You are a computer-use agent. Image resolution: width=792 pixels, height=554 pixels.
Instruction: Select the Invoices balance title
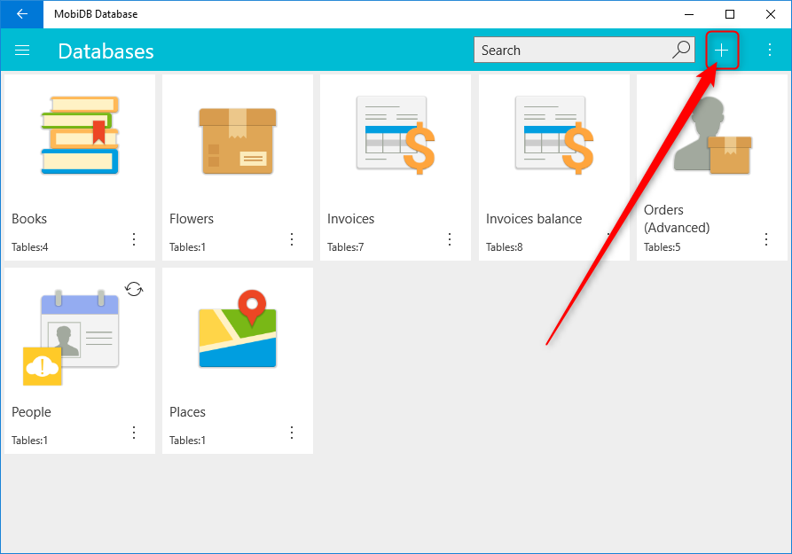tap(534, 219)
